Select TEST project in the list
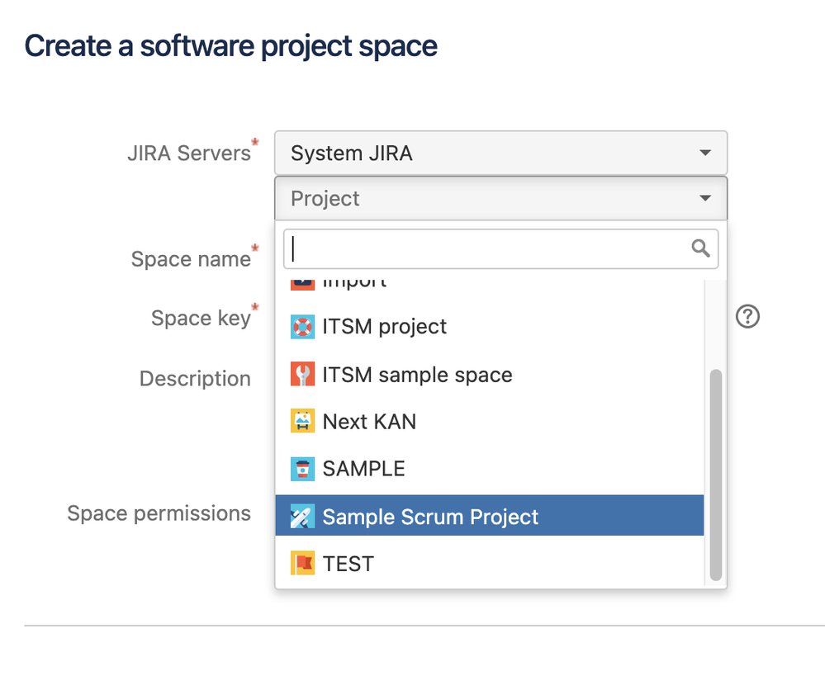This screenshot has width=825, height=690. 348,564
